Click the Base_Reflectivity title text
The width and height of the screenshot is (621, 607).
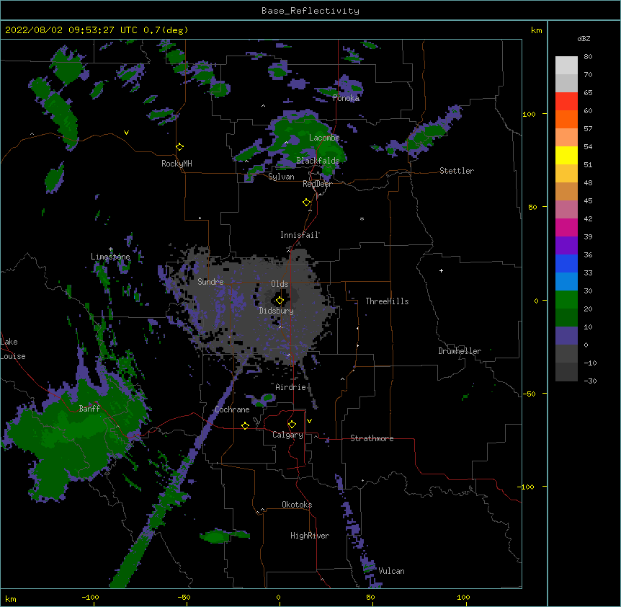tap(310, 11)
